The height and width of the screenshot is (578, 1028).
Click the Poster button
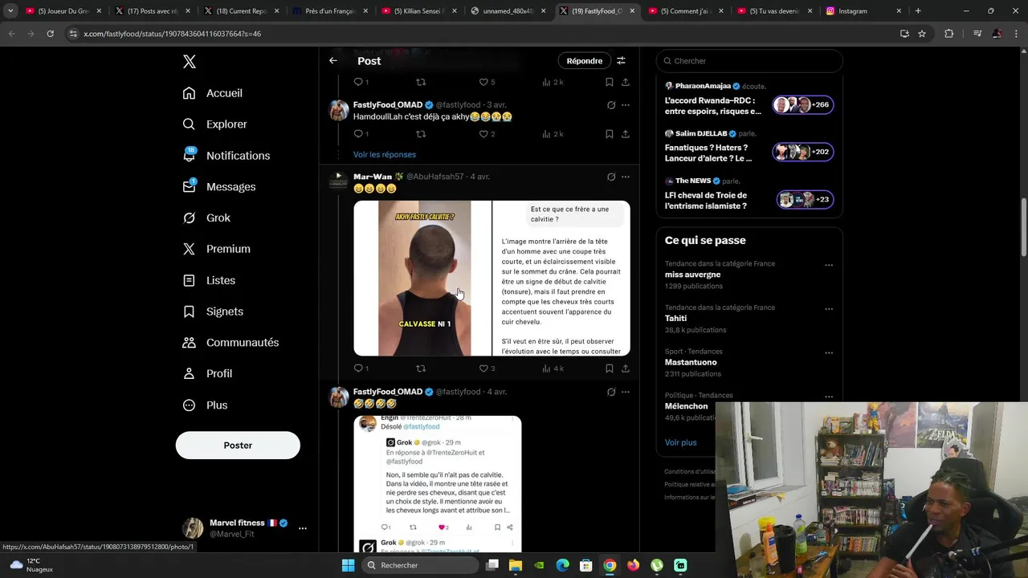pos(238,446)
